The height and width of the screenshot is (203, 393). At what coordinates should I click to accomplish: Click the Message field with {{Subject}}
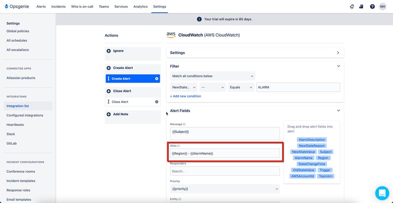coord(225,133)
